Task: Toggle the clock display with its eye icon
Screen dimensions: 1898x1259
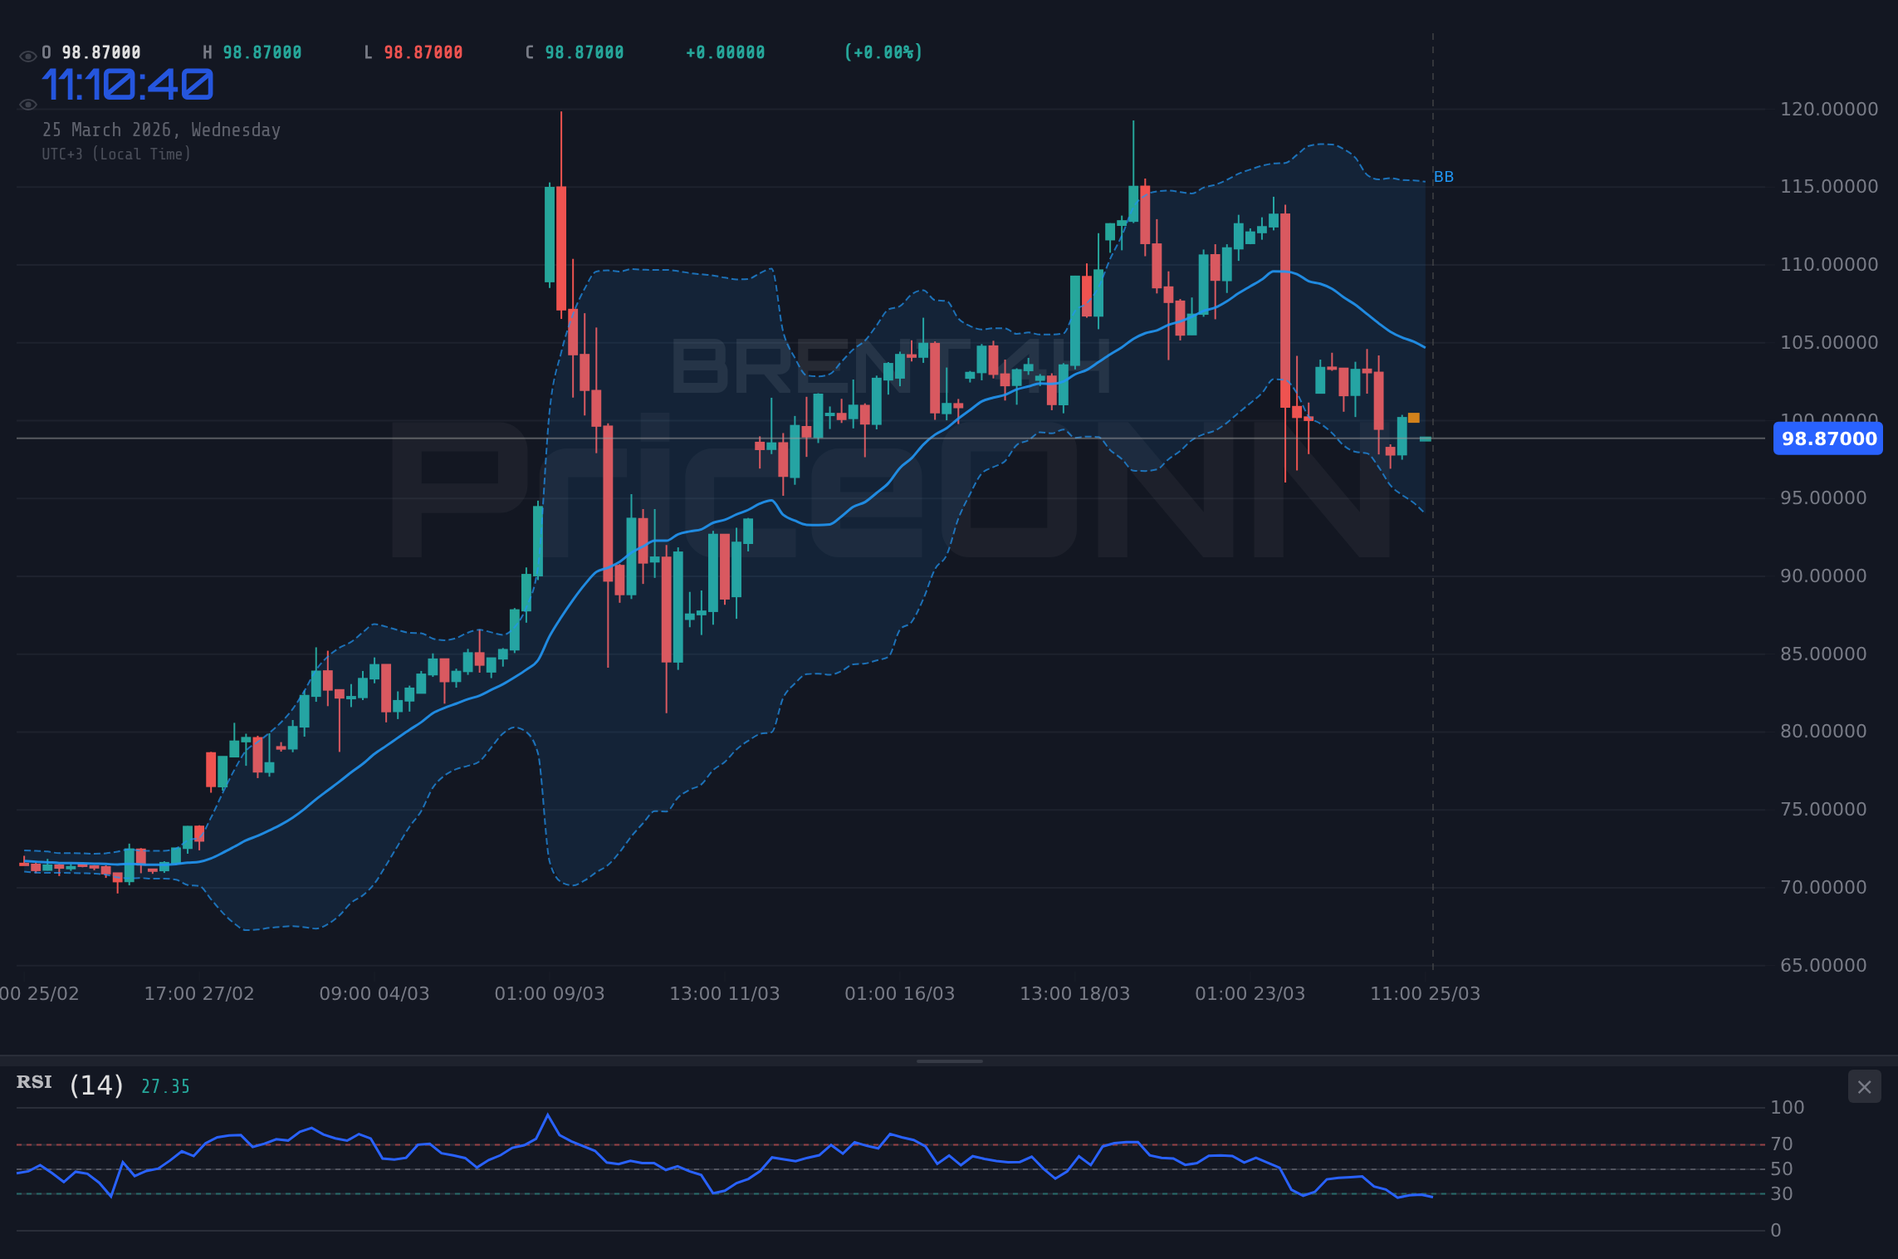Action: pyautogui.click(x=27, y=105)
